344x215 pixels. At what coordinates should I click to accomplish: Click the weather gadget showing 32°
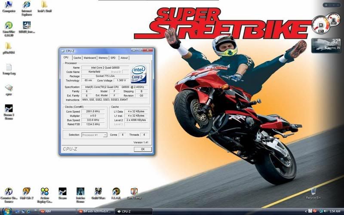[x=326, y=44]
